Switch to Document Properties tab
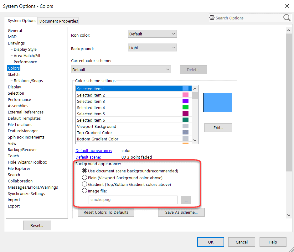Image resolution: width=294 pixels, height=252 pixels. coord(59,21)
